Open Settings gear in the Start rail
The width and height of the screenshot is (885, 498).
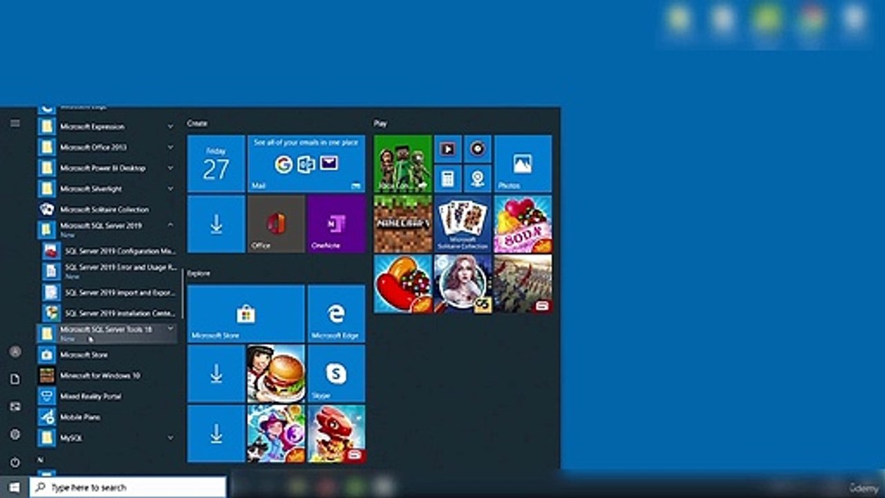[x=15, y=434]
